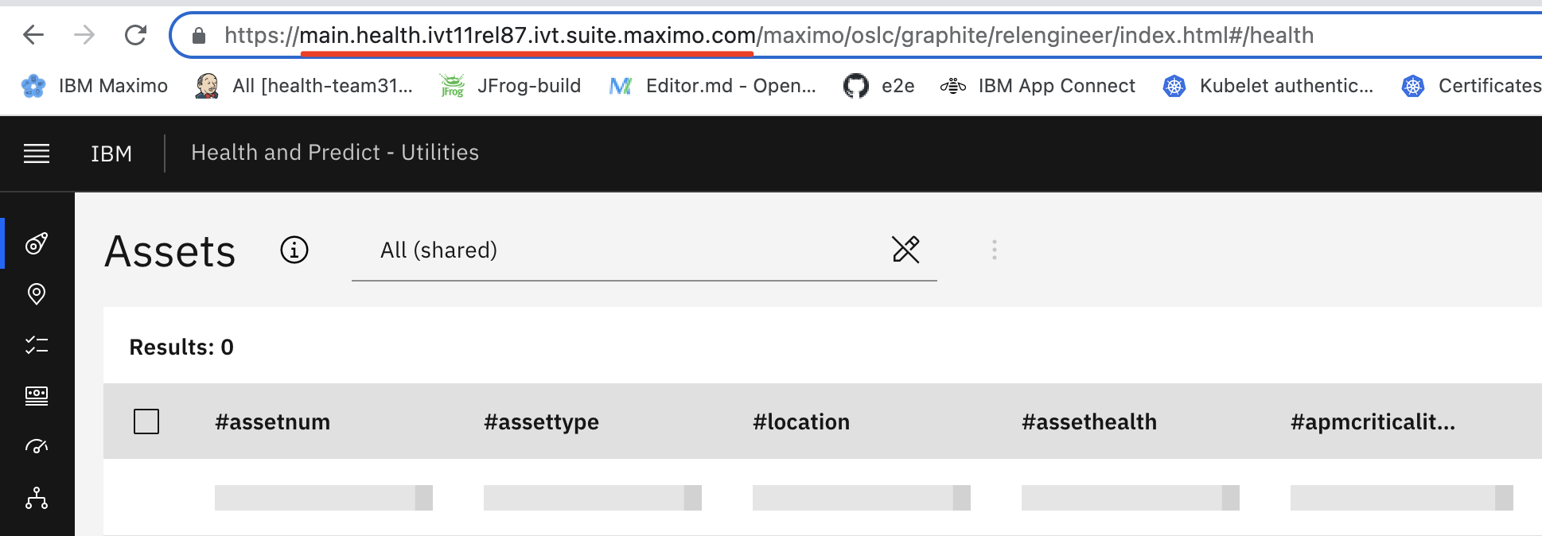Image resolution: width=1542 pixels, height=536 pixels.
Task: Click the IBM logo text in header
Action: [111, 153]
